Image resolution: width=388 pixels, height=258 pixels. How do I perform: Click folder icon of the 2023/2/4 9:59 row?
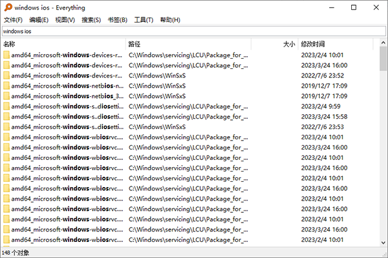6,106
